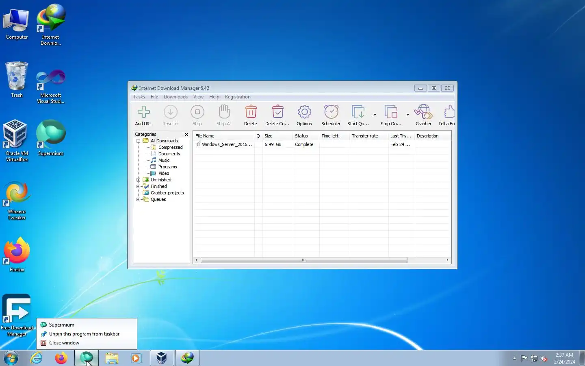Open the Tasks menu
The width and height of the screenshot is (585, 366).
click(x=139, y=97)
